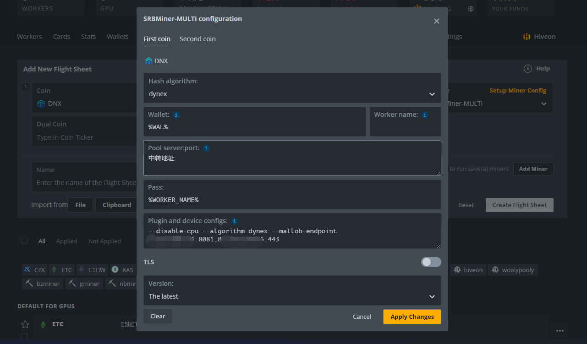
Task: Click the Add Miner button
Action: (x=533, y=169)
